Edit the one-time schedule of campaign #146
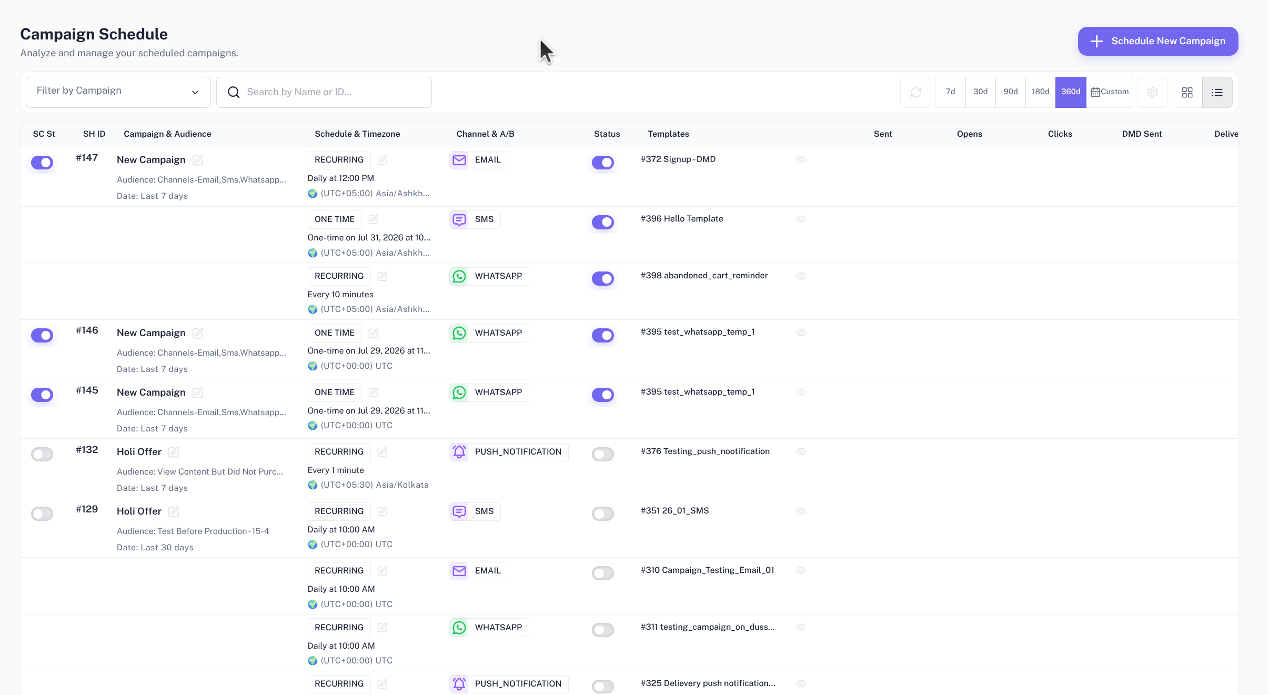 point(374,333)
